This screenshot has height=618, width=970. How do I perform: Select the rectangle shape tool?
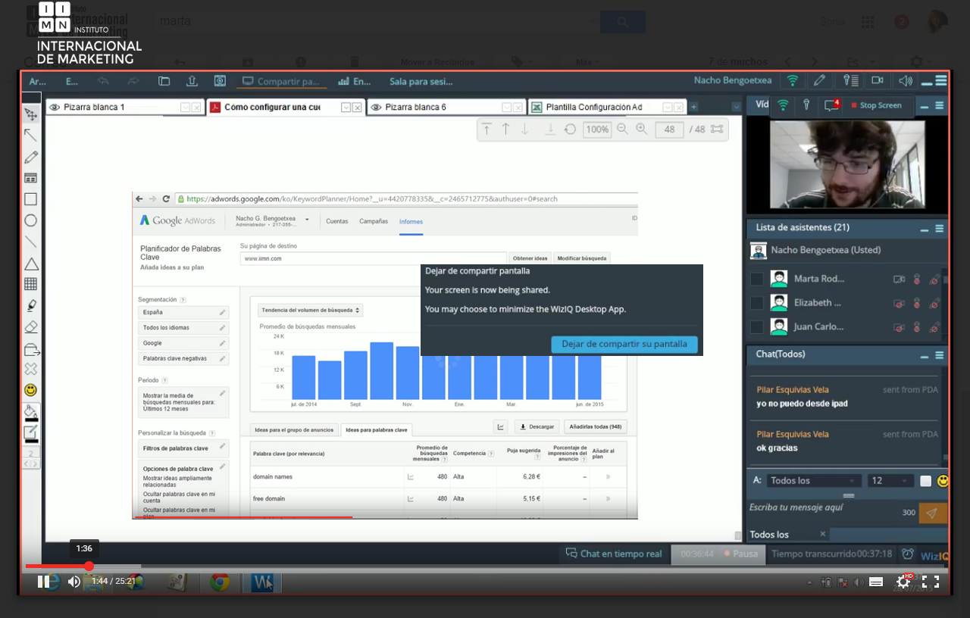click(31, 199)
